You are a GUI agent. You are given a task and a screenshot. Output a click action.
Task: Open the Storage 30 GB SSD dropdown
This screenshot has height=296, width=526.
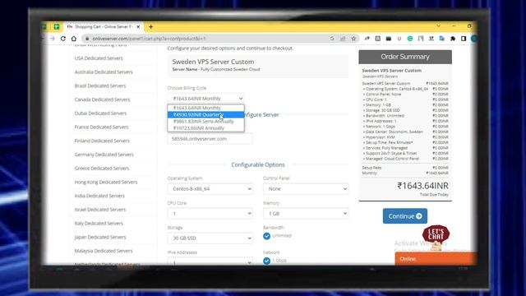210,238
